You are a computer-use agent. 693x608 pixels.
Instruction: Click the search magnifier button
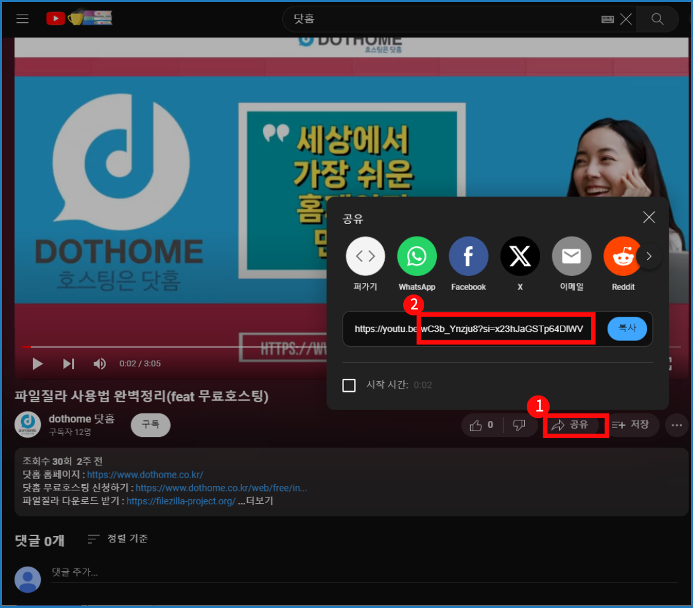point(657,19)
